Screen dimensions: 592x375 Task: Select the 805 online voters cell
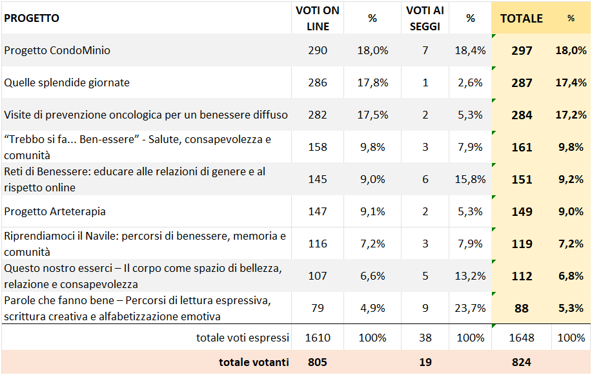[x=317, y=362]
